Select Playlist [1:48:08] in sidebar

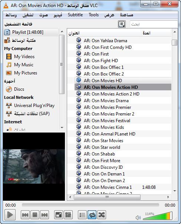(x=31, y=32)
